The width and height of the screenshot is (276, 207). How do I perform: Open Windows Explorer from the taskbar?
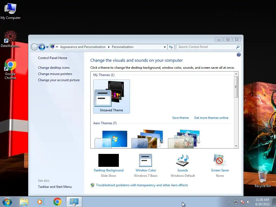[x=24, y=202]
